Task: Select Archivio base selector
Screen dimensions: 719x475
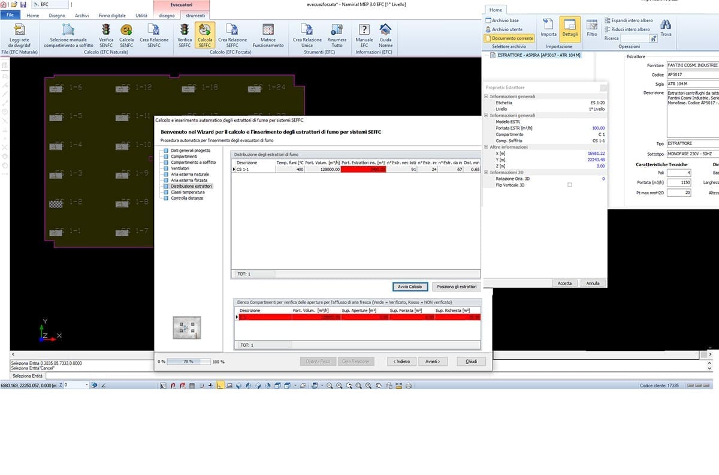Action: (x=502, y=20)
